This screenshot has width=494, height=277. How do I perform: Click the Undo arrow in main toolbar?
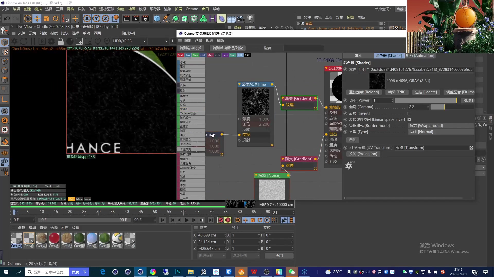[7, 18]
